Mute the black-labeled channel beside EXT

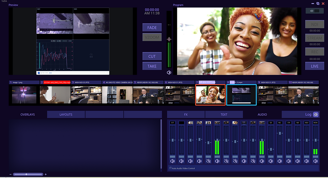[181, 161]
